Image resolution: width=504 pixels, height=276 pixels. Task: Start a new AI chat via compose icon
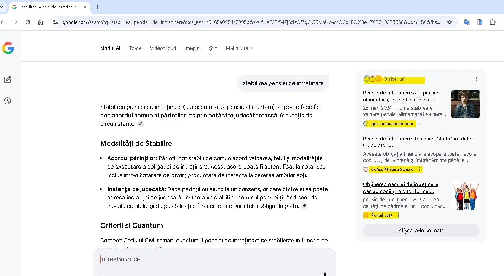coord(7,79)
